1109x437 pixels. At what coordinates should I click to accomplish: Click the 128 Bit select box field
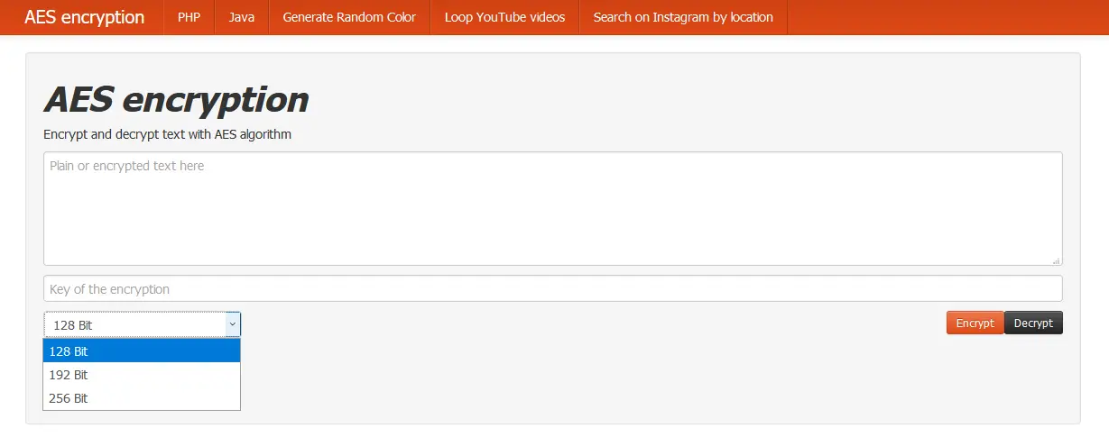click(142, 324)
